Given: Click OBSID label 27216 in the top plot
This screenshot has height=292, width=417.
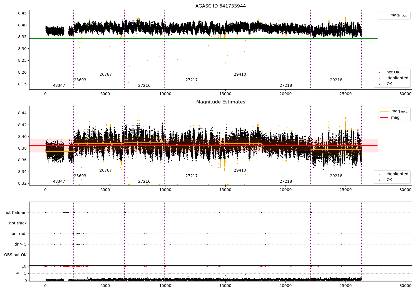Looking at the screenshot, I should (144, 86).
